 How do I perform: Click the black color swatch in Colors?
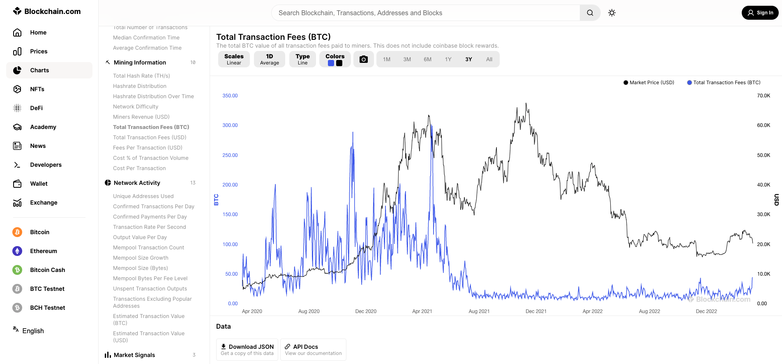tap(339, 63)
